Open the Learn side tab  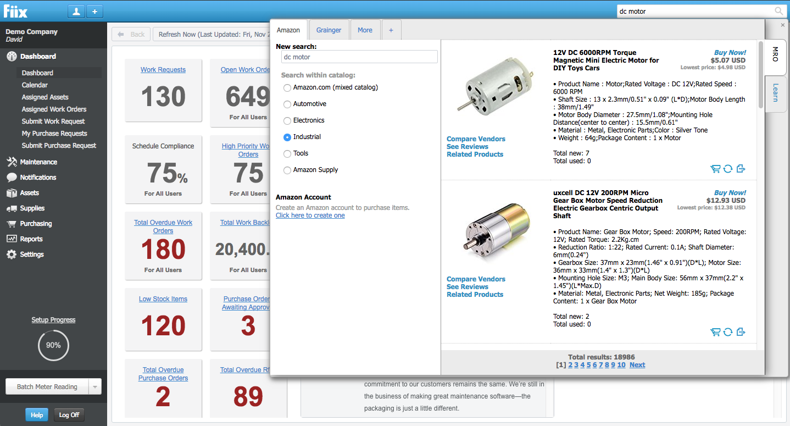point(775,93)
